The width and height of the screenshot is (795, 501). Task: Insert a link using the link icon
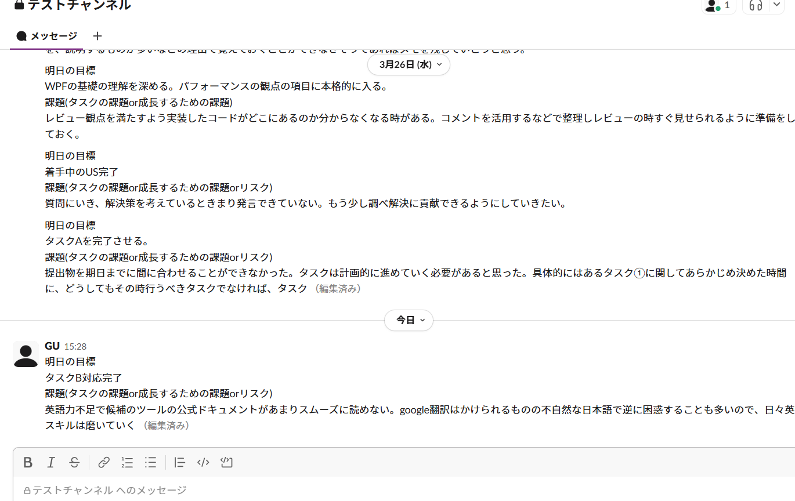coord(104,462)
